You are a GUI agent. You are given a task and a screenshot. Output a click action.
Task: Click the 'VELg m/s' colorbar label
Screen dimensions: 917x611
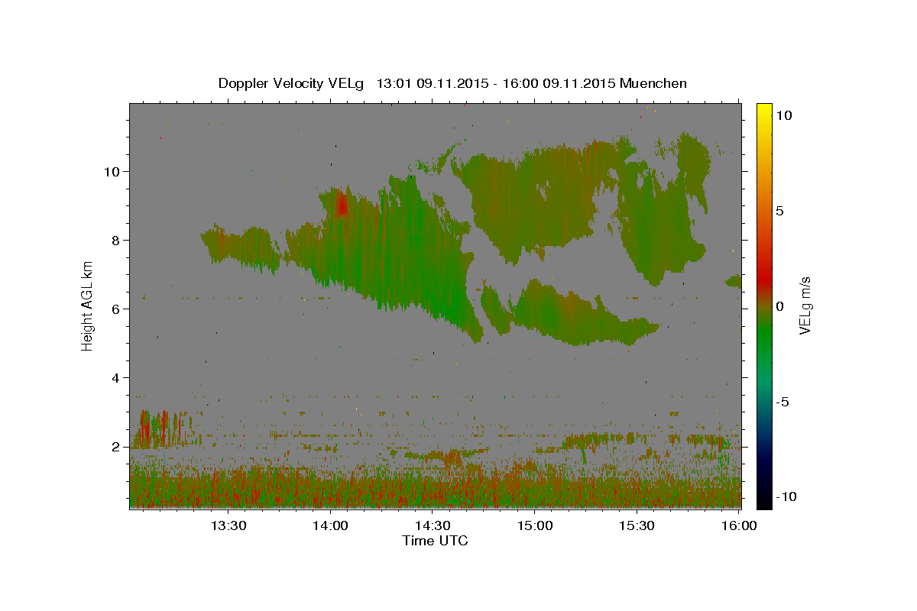(805, 305)
